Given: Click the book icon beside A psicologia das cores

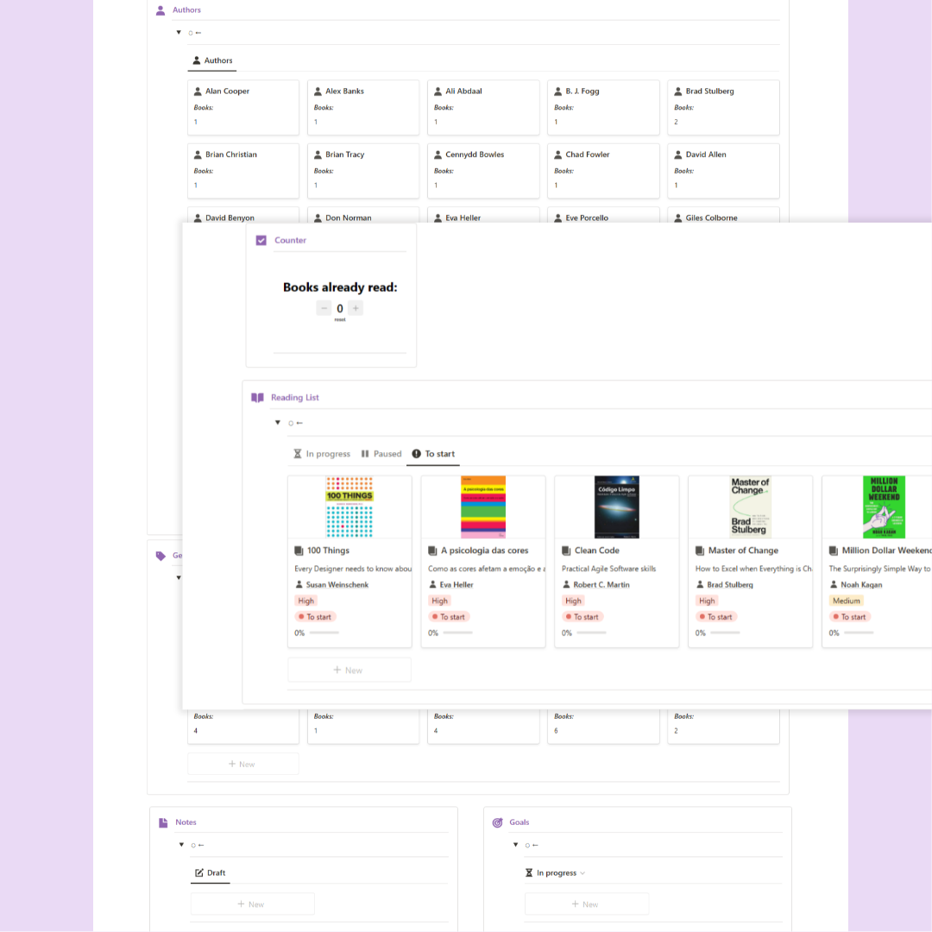Looking at the screenshot, I should [x=432, y=551].
